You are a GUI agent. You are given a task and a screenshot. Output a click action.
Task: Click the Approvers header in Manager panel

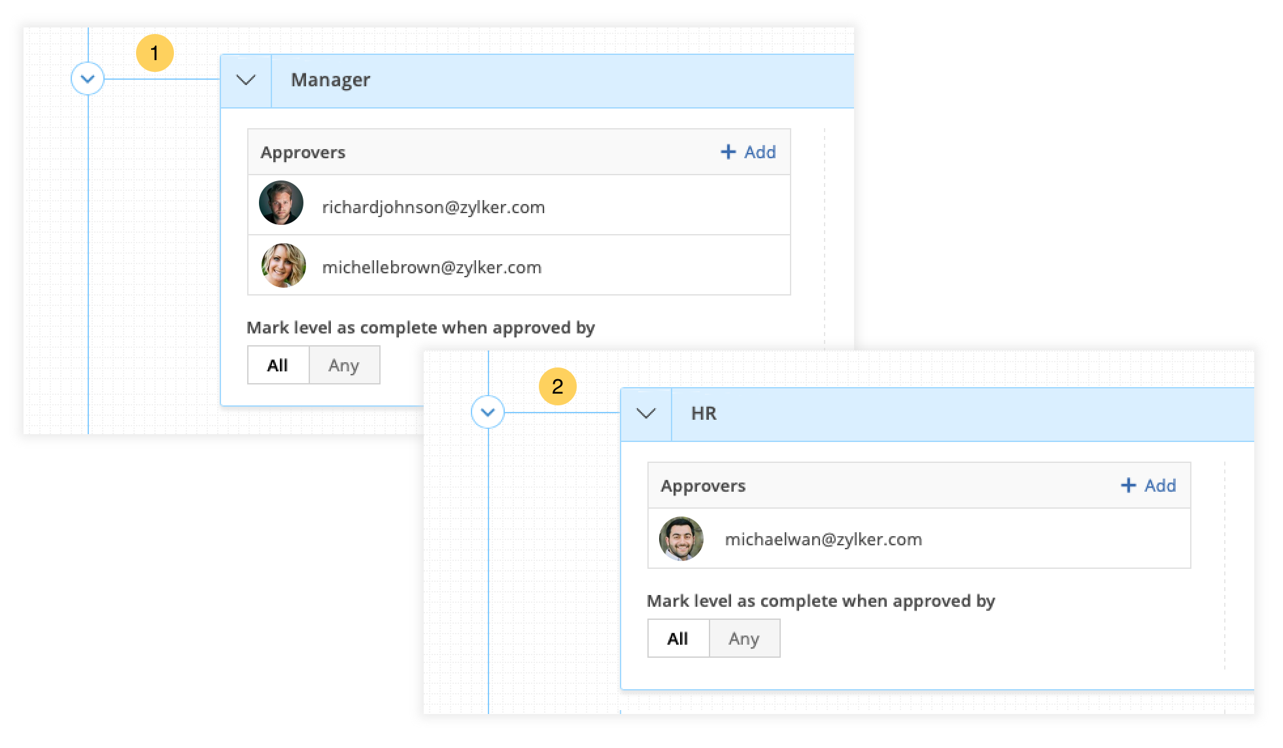[x=303, y=152]
